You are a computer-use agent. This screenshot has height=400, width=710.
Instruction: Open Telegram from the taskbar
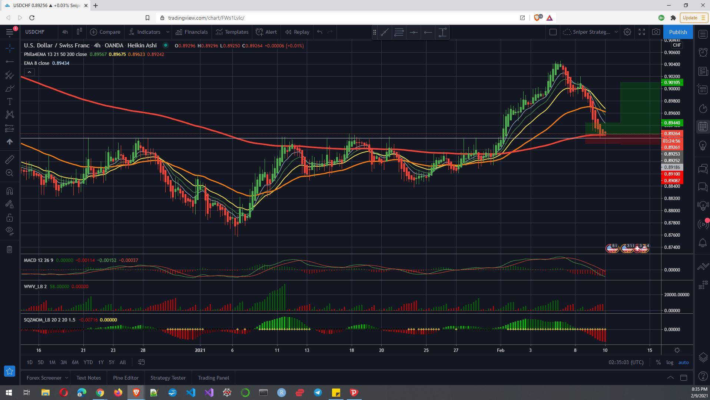point(318,393)
